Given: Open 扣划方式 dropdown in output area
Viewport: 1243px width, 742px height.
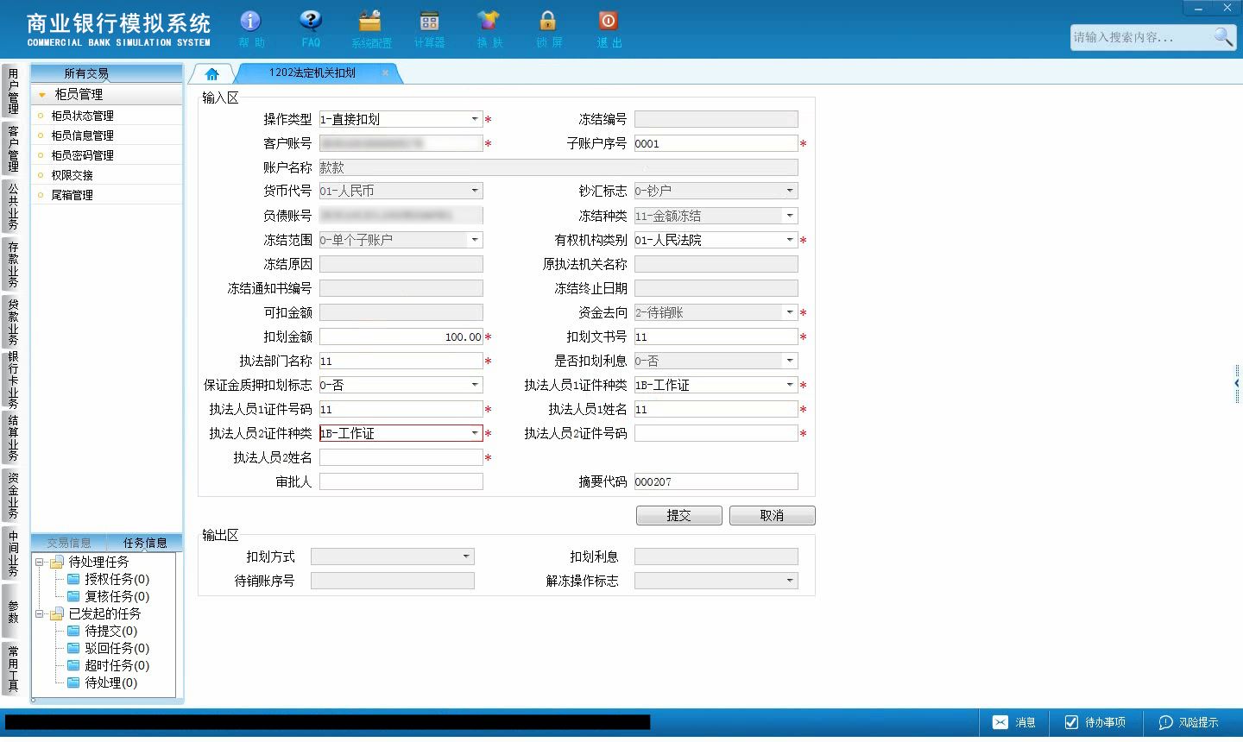Looking at the screenshot, I should [x=466, y=556].
